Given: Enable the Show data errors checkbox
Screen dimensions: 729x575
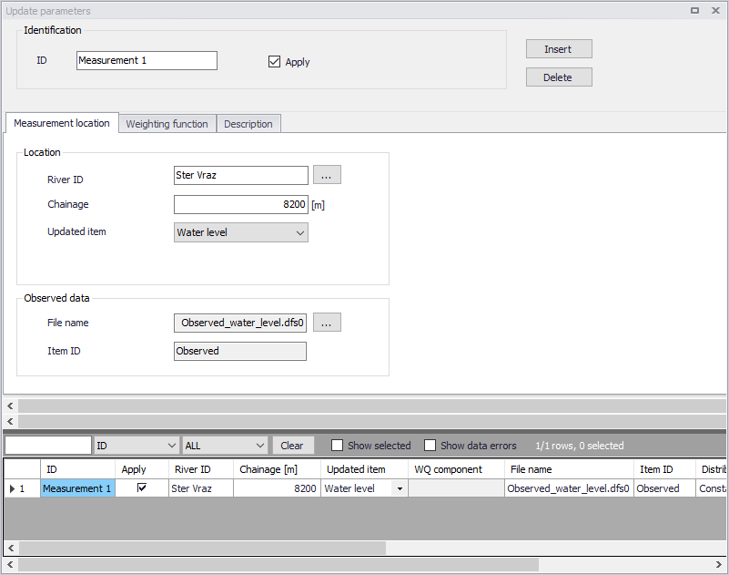Looking at the screenshot, I should coord(430,446).
